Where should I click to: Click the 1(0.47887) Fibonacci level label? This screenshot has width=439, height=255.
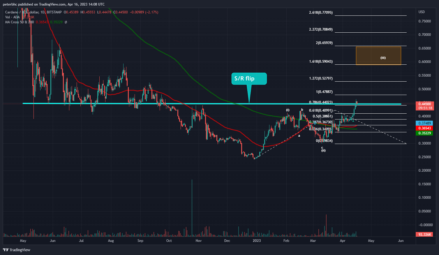pos(324,92)
